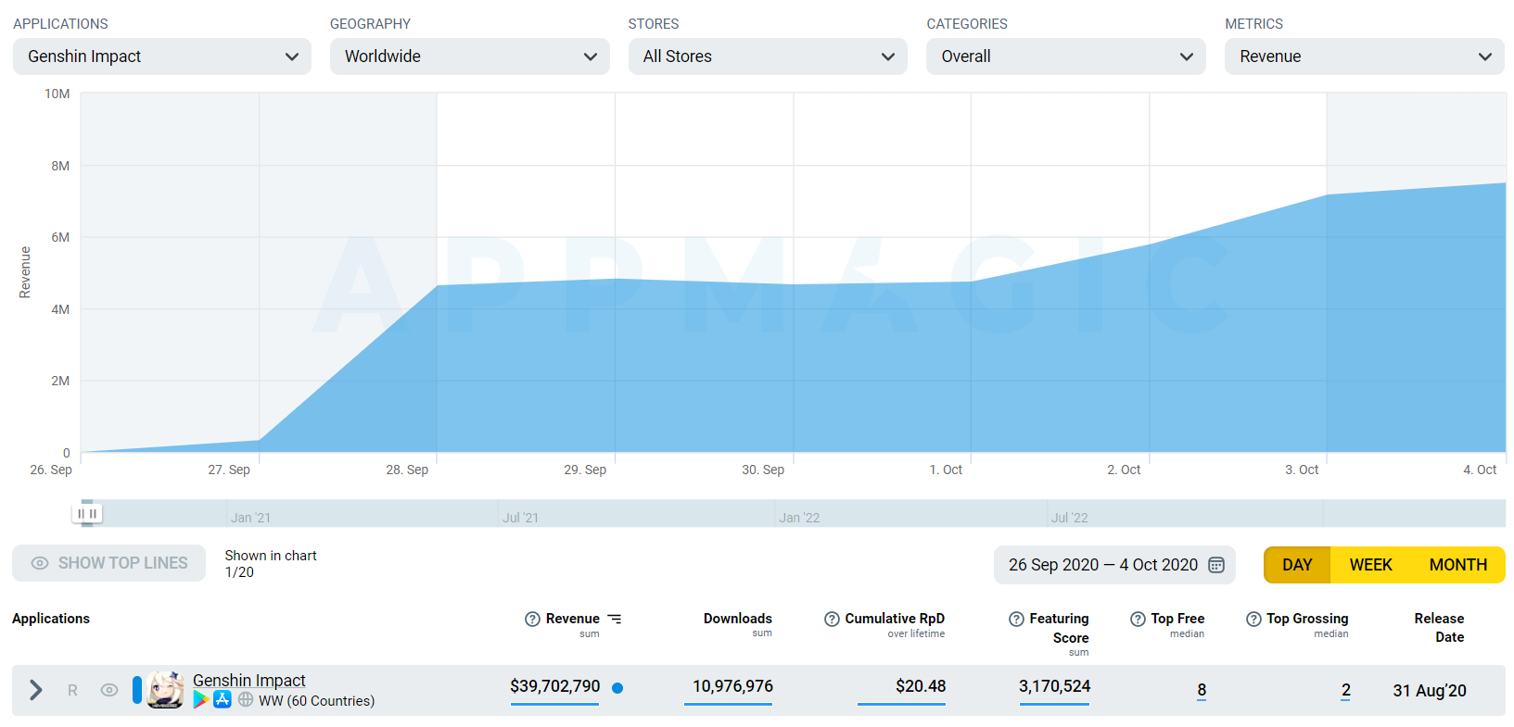Image resolution: width=1514 pixels, height=727 pixels.
Task: Sort by the Revenue column header
Action: [572, 619]
